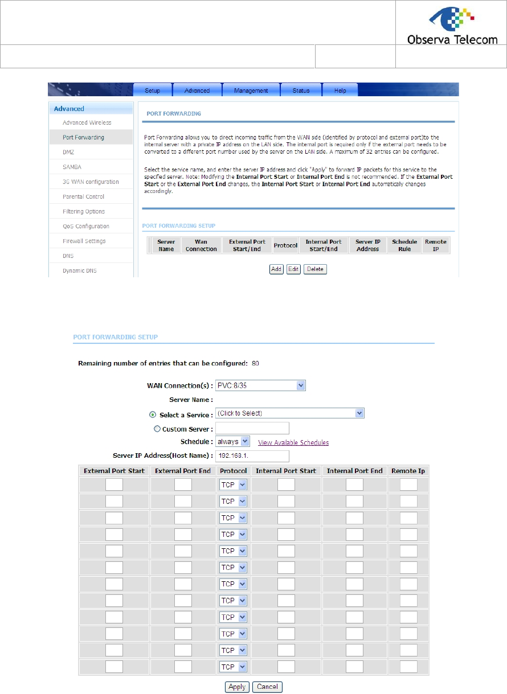Click the Schedule Rule column header
The height and width of the screenshot is (694, 507).
click(x=404, y=245)
